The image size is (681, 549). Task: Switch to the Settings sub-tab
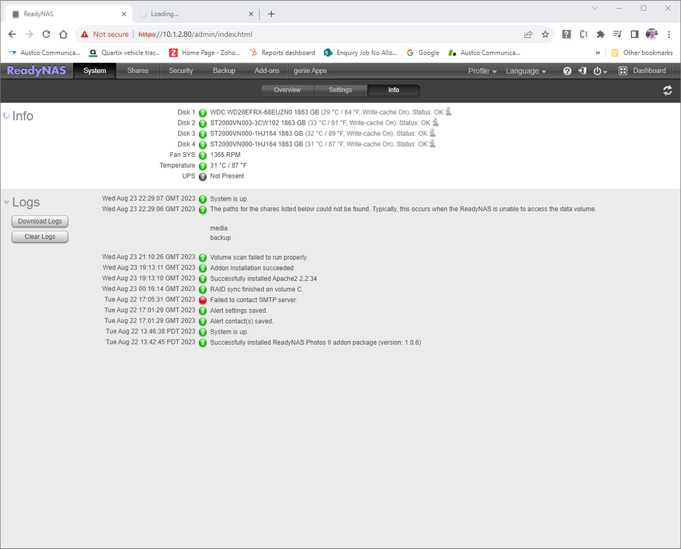340,90
